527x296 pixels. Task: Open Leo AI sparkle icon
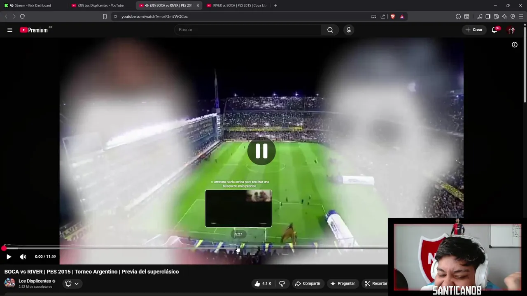504,16
